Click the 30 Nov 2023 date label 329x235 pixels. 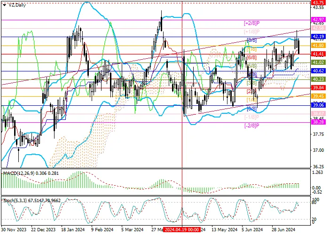click(14, 229)
